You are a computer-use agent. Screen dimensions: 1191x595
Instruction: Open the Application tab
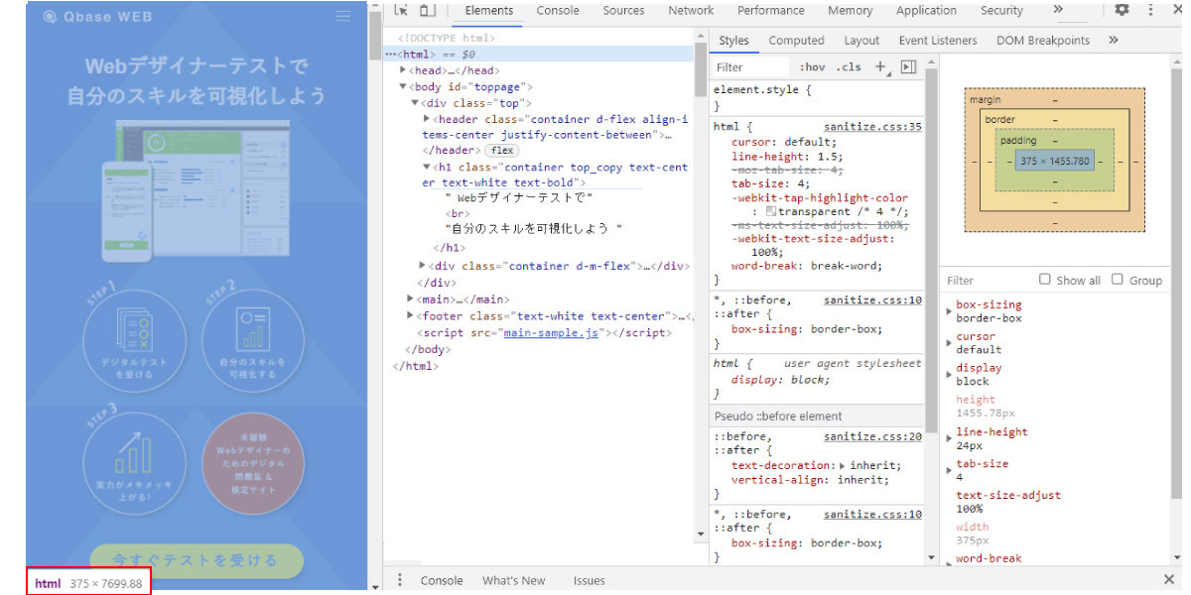tap(926, 11)
